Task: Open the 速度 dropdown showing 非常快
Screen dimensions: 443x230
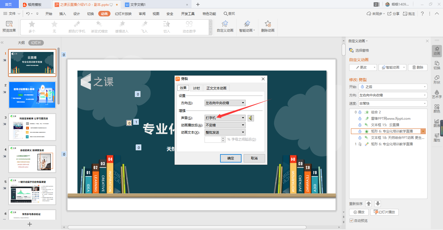Action: click(393, 104)
